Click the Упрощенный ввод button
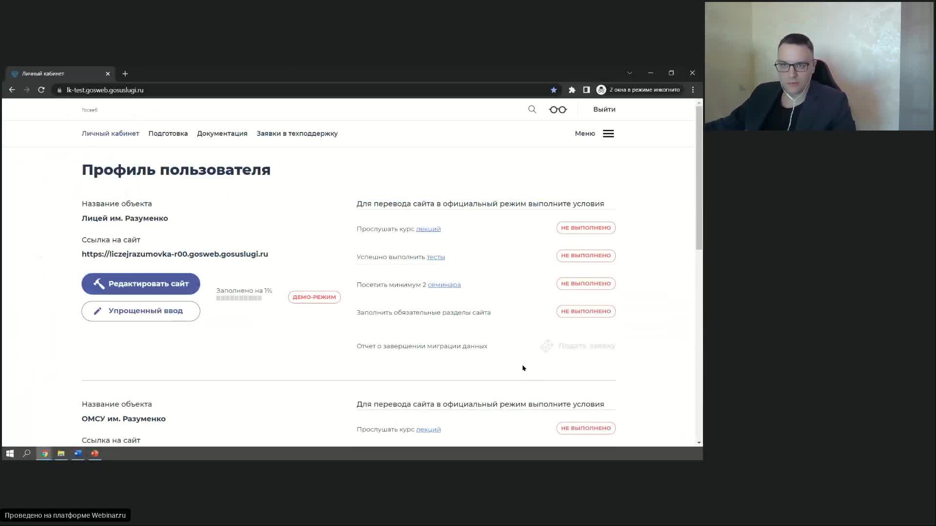936x526 pixels. [x=140, y=311]
